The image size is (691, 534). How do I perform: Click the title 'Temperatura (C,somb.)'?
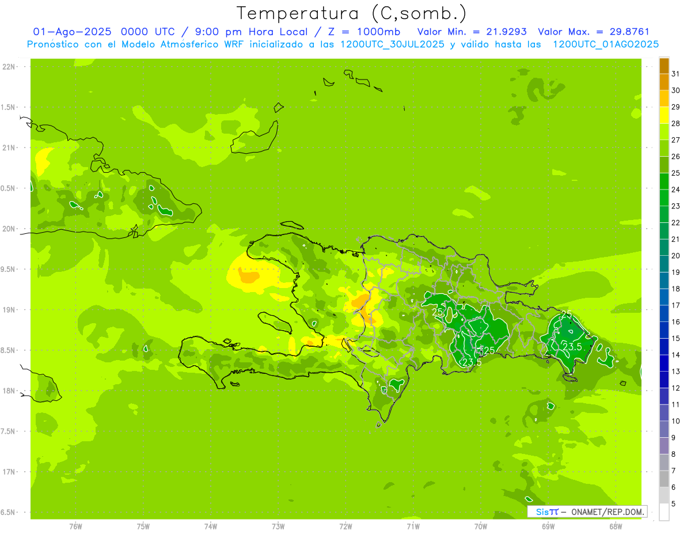[x=351, y=13]
